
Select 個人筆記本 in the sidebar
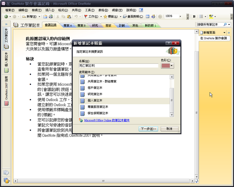[x=6, y=62]
